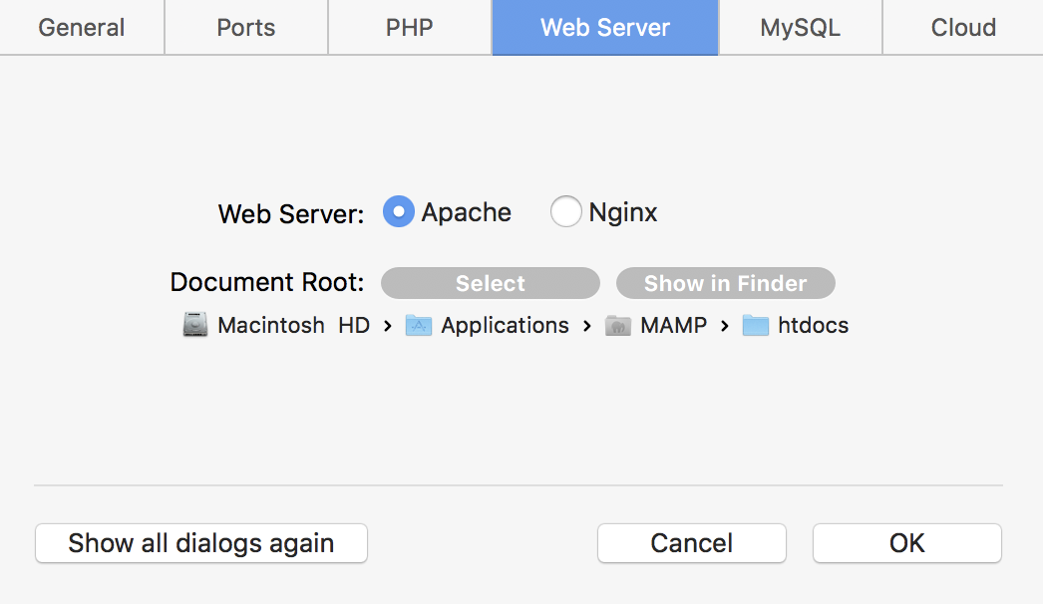Click the Macintosh HD path label

(x=293, y=325)
